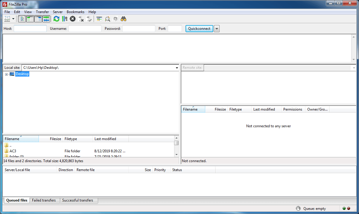Click the Host input field
This screenshot has width=359, height=214.
(30, 29)
